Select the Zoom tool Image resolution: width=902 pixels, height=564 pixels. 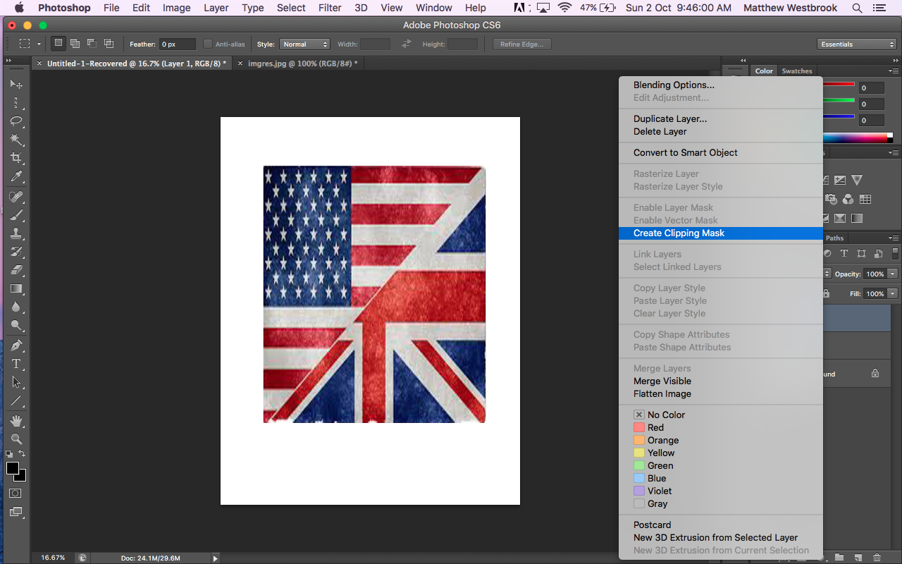coord(16,439)
